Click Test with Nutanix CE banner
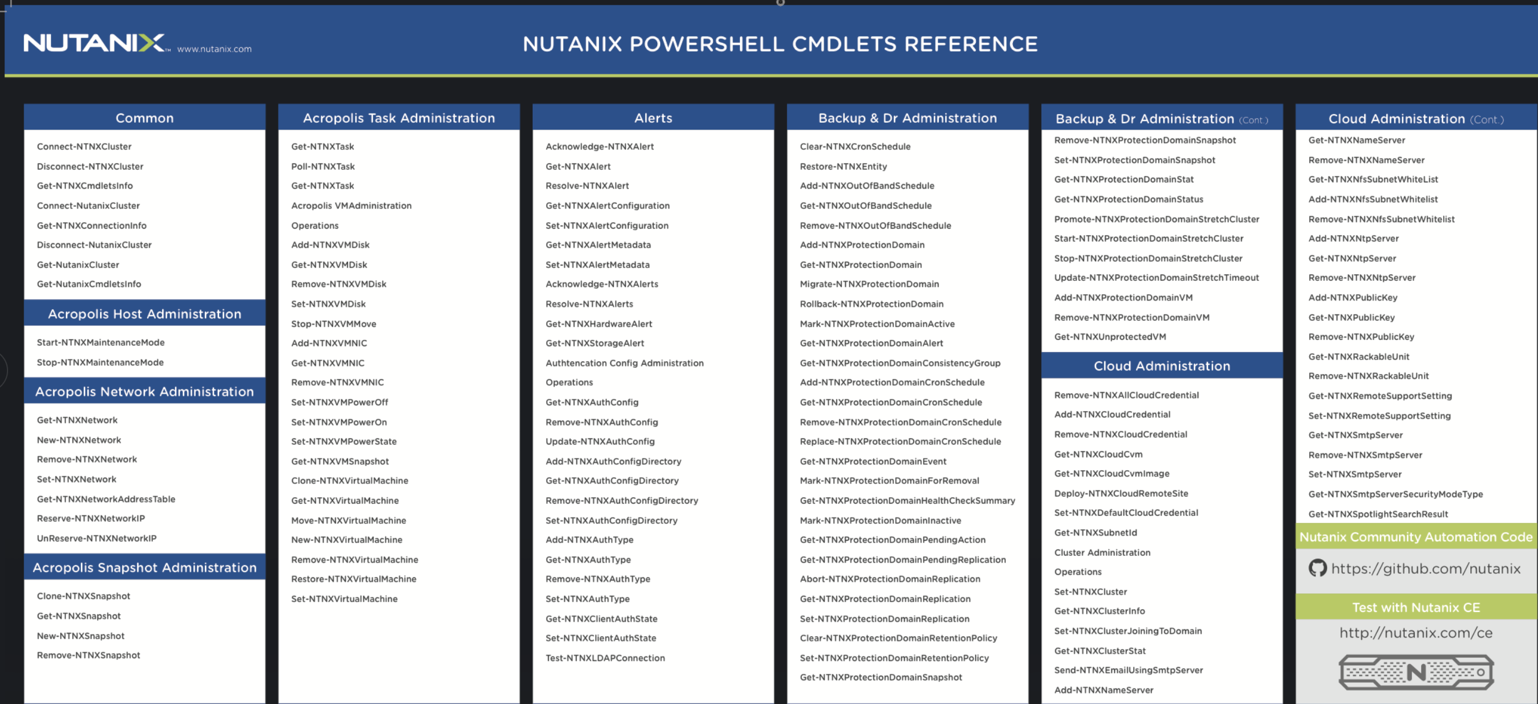The image size is (1538, 704). coord(1416,607)
